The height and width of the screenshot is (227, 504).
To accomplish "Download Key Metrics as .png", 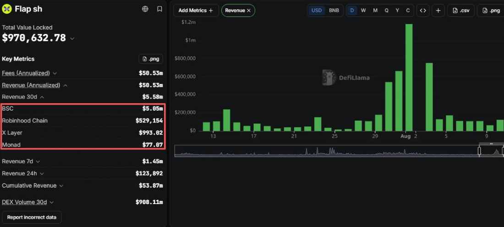I will 151,59.
